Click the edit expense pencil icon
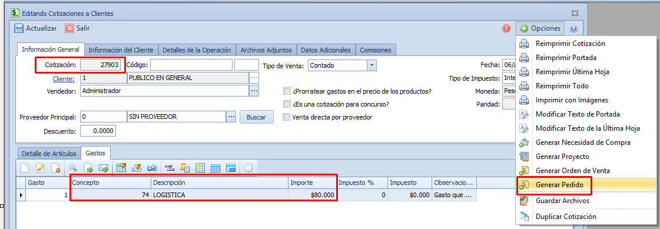The image size is (660, 229). pyautogui.click(x=41, y=168)
